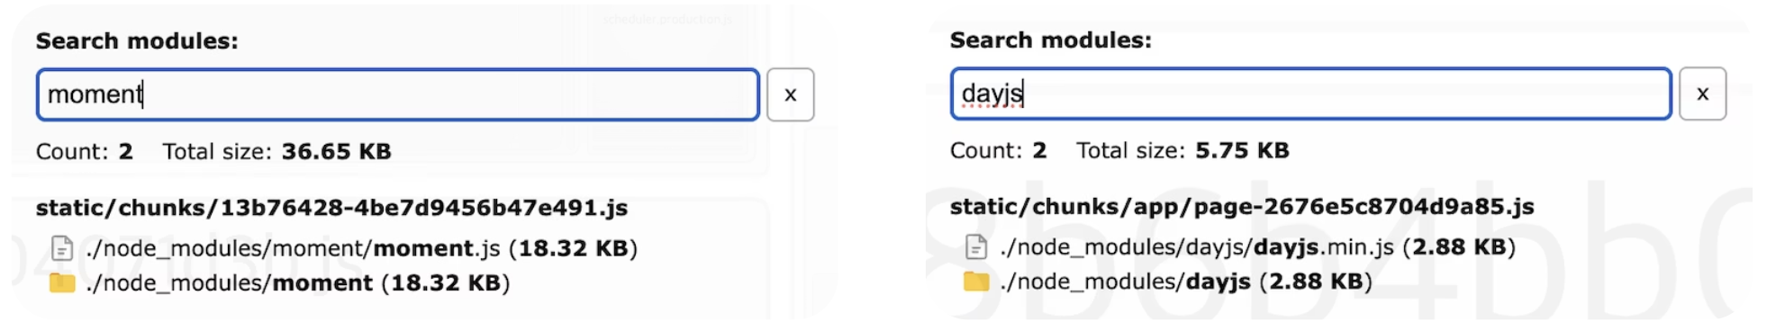Clear the "dayjs" search with x button
Image resolution: width=1767 pixels, height=331 pixels.
tap(1702, 94)
